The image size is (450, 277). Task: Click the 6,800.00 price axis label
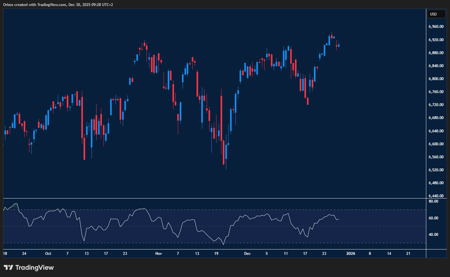(436, 79)
